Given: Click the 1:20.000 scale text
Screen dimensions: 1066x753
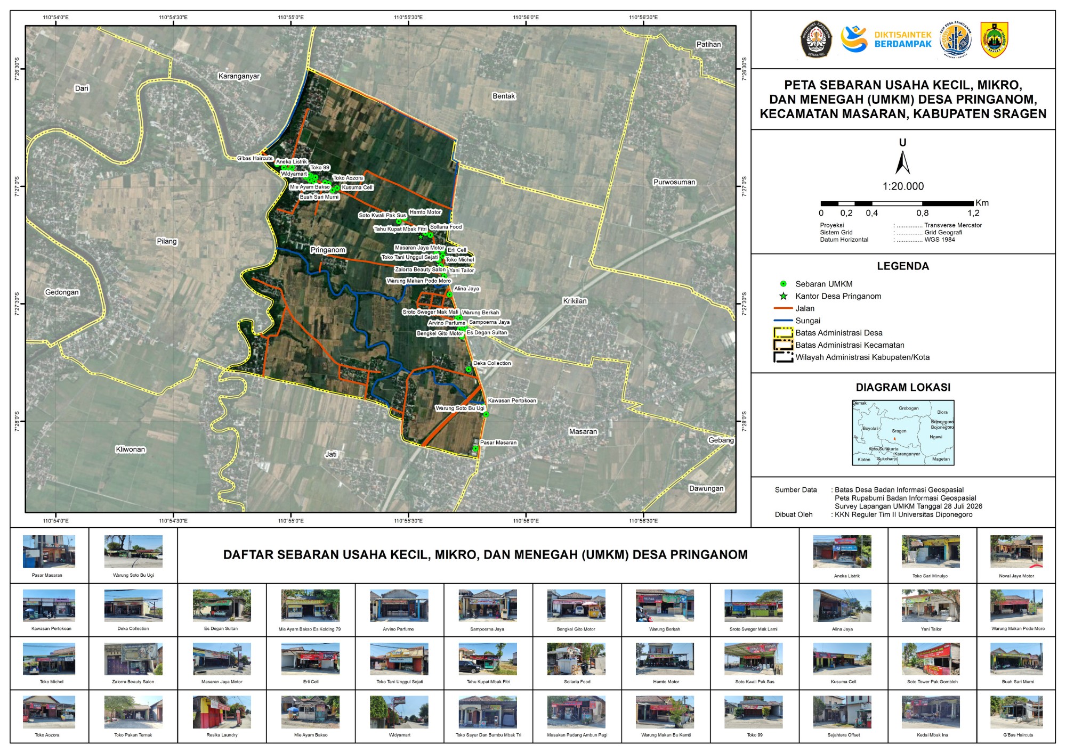Looking at the screenshot, I should coord(903,186).
